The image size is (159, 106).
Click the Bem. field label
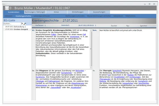tap(95, 30)
